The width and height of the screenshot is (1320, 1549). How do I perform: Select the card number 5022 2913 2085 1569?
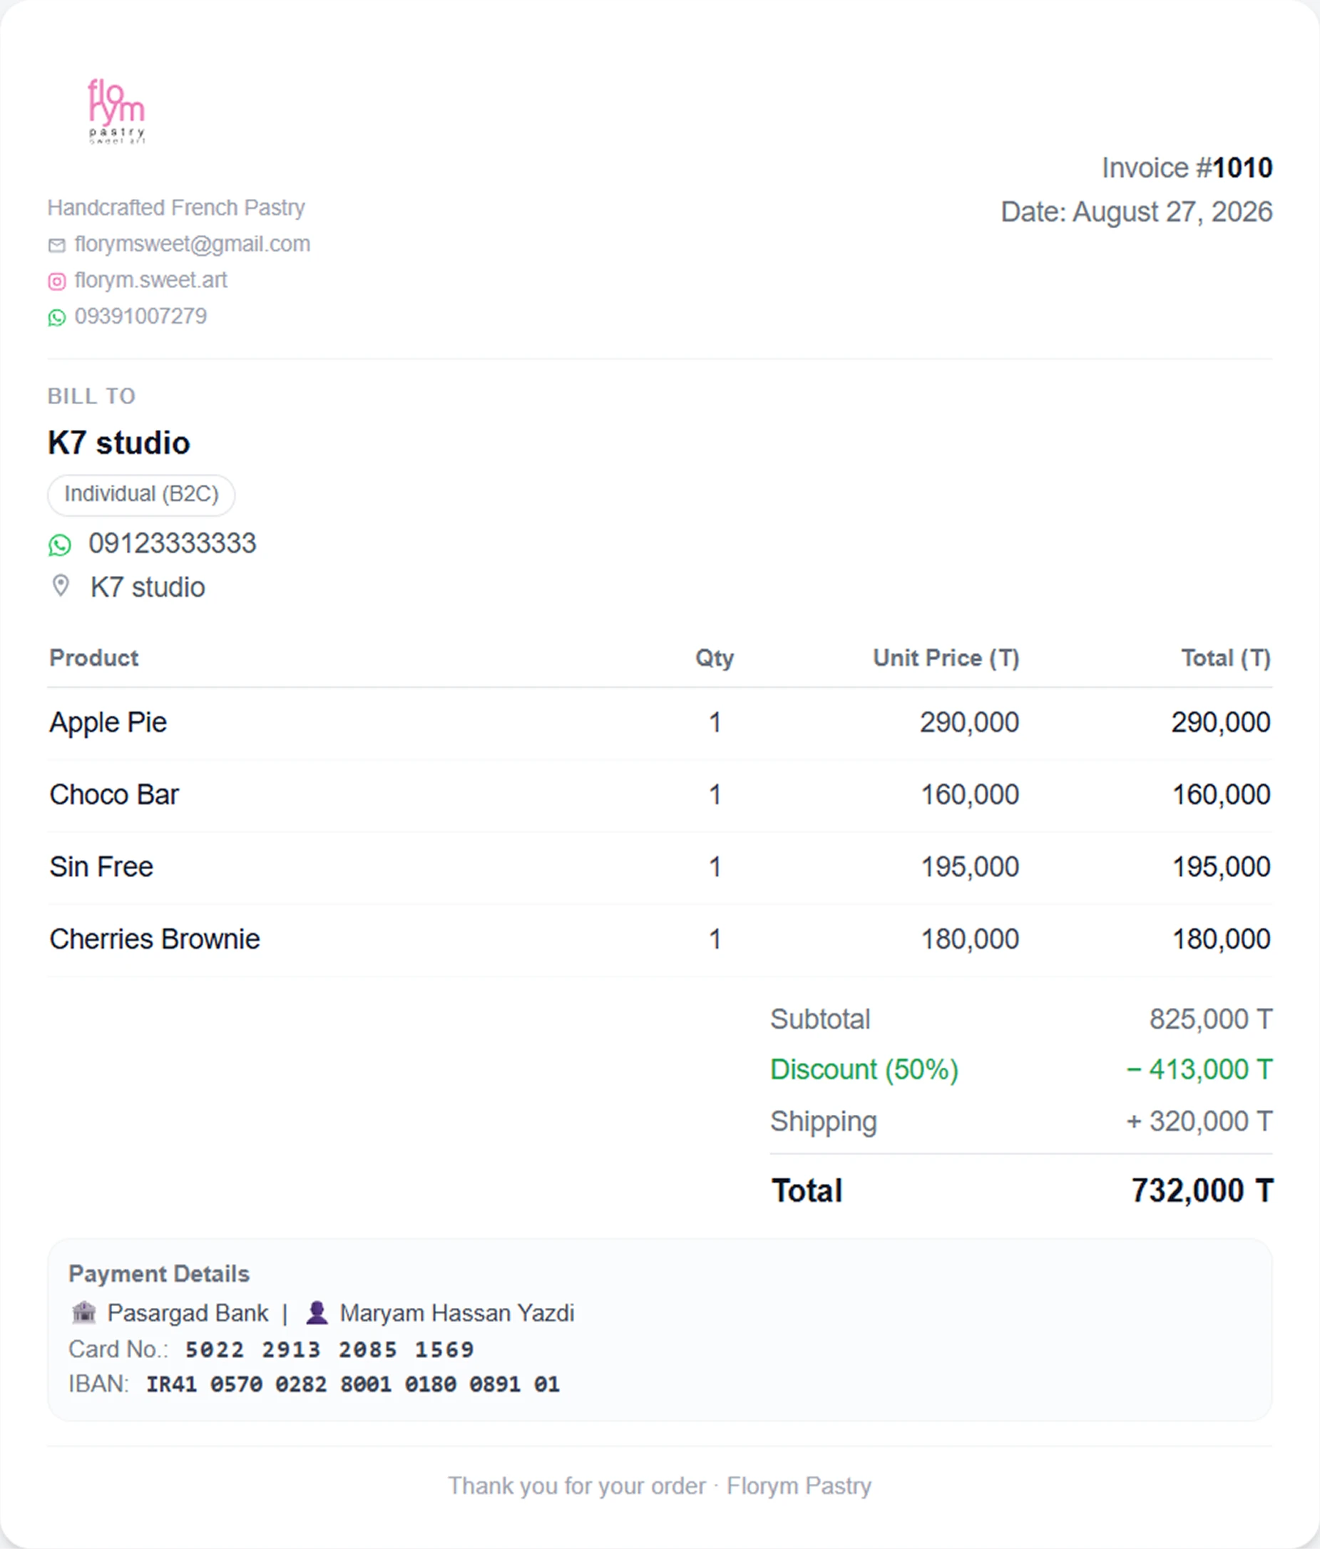(x=329, y=1349)
